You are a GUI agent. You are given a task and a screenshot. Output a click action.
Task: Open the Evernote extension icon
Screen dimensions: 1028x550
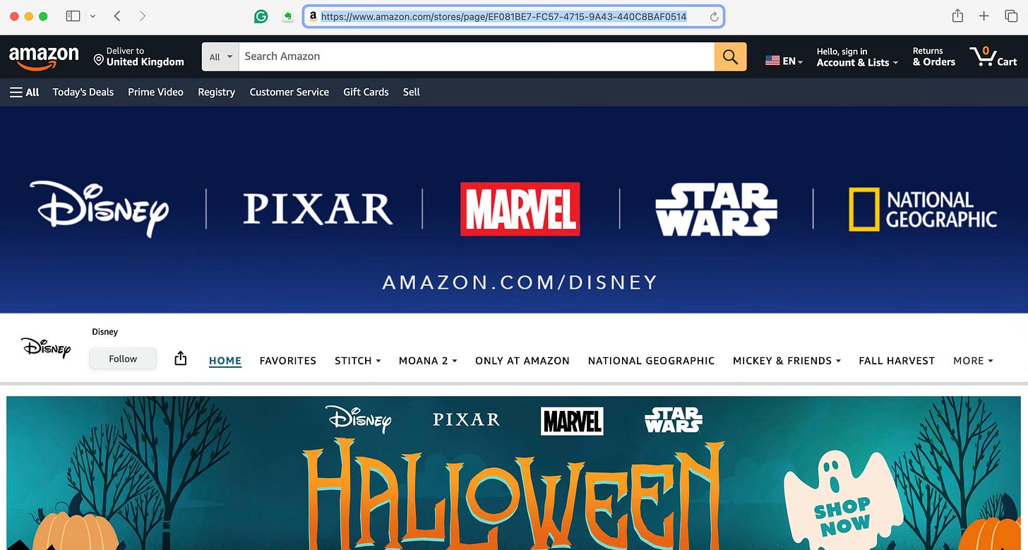[x=287, y=16]
